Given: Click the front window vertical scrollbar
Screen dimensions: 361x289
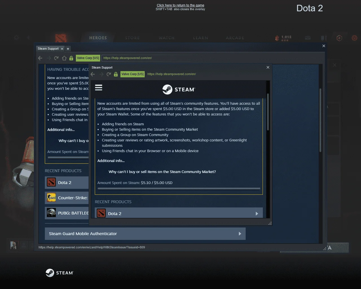Looking at the screenshot, I should [x=268, y=112].
